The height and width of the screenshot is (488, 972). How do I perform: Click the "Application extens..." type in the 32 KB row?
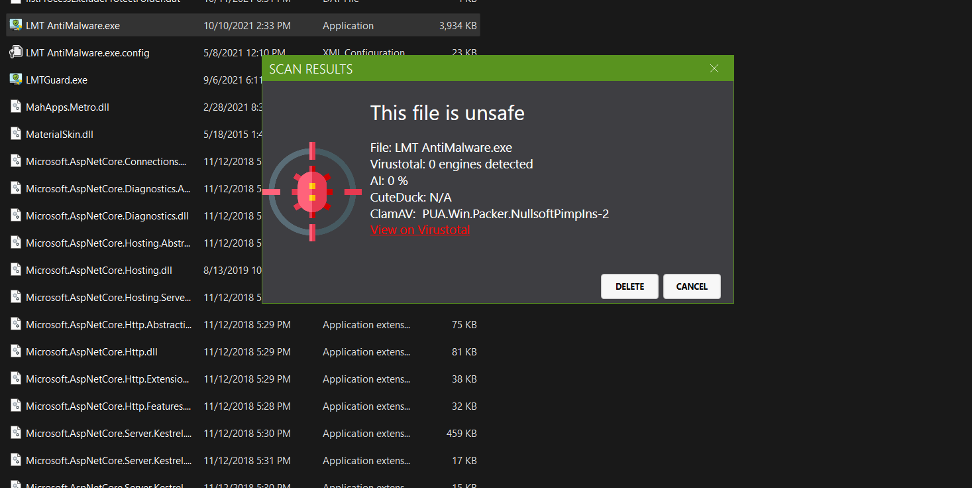click(366, 406)
